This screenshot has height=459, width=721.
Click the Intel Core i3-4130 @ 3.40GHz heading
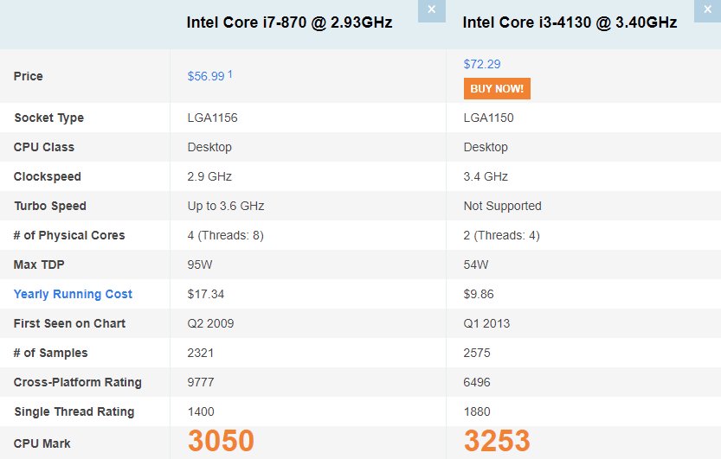[x=570, y=22]
